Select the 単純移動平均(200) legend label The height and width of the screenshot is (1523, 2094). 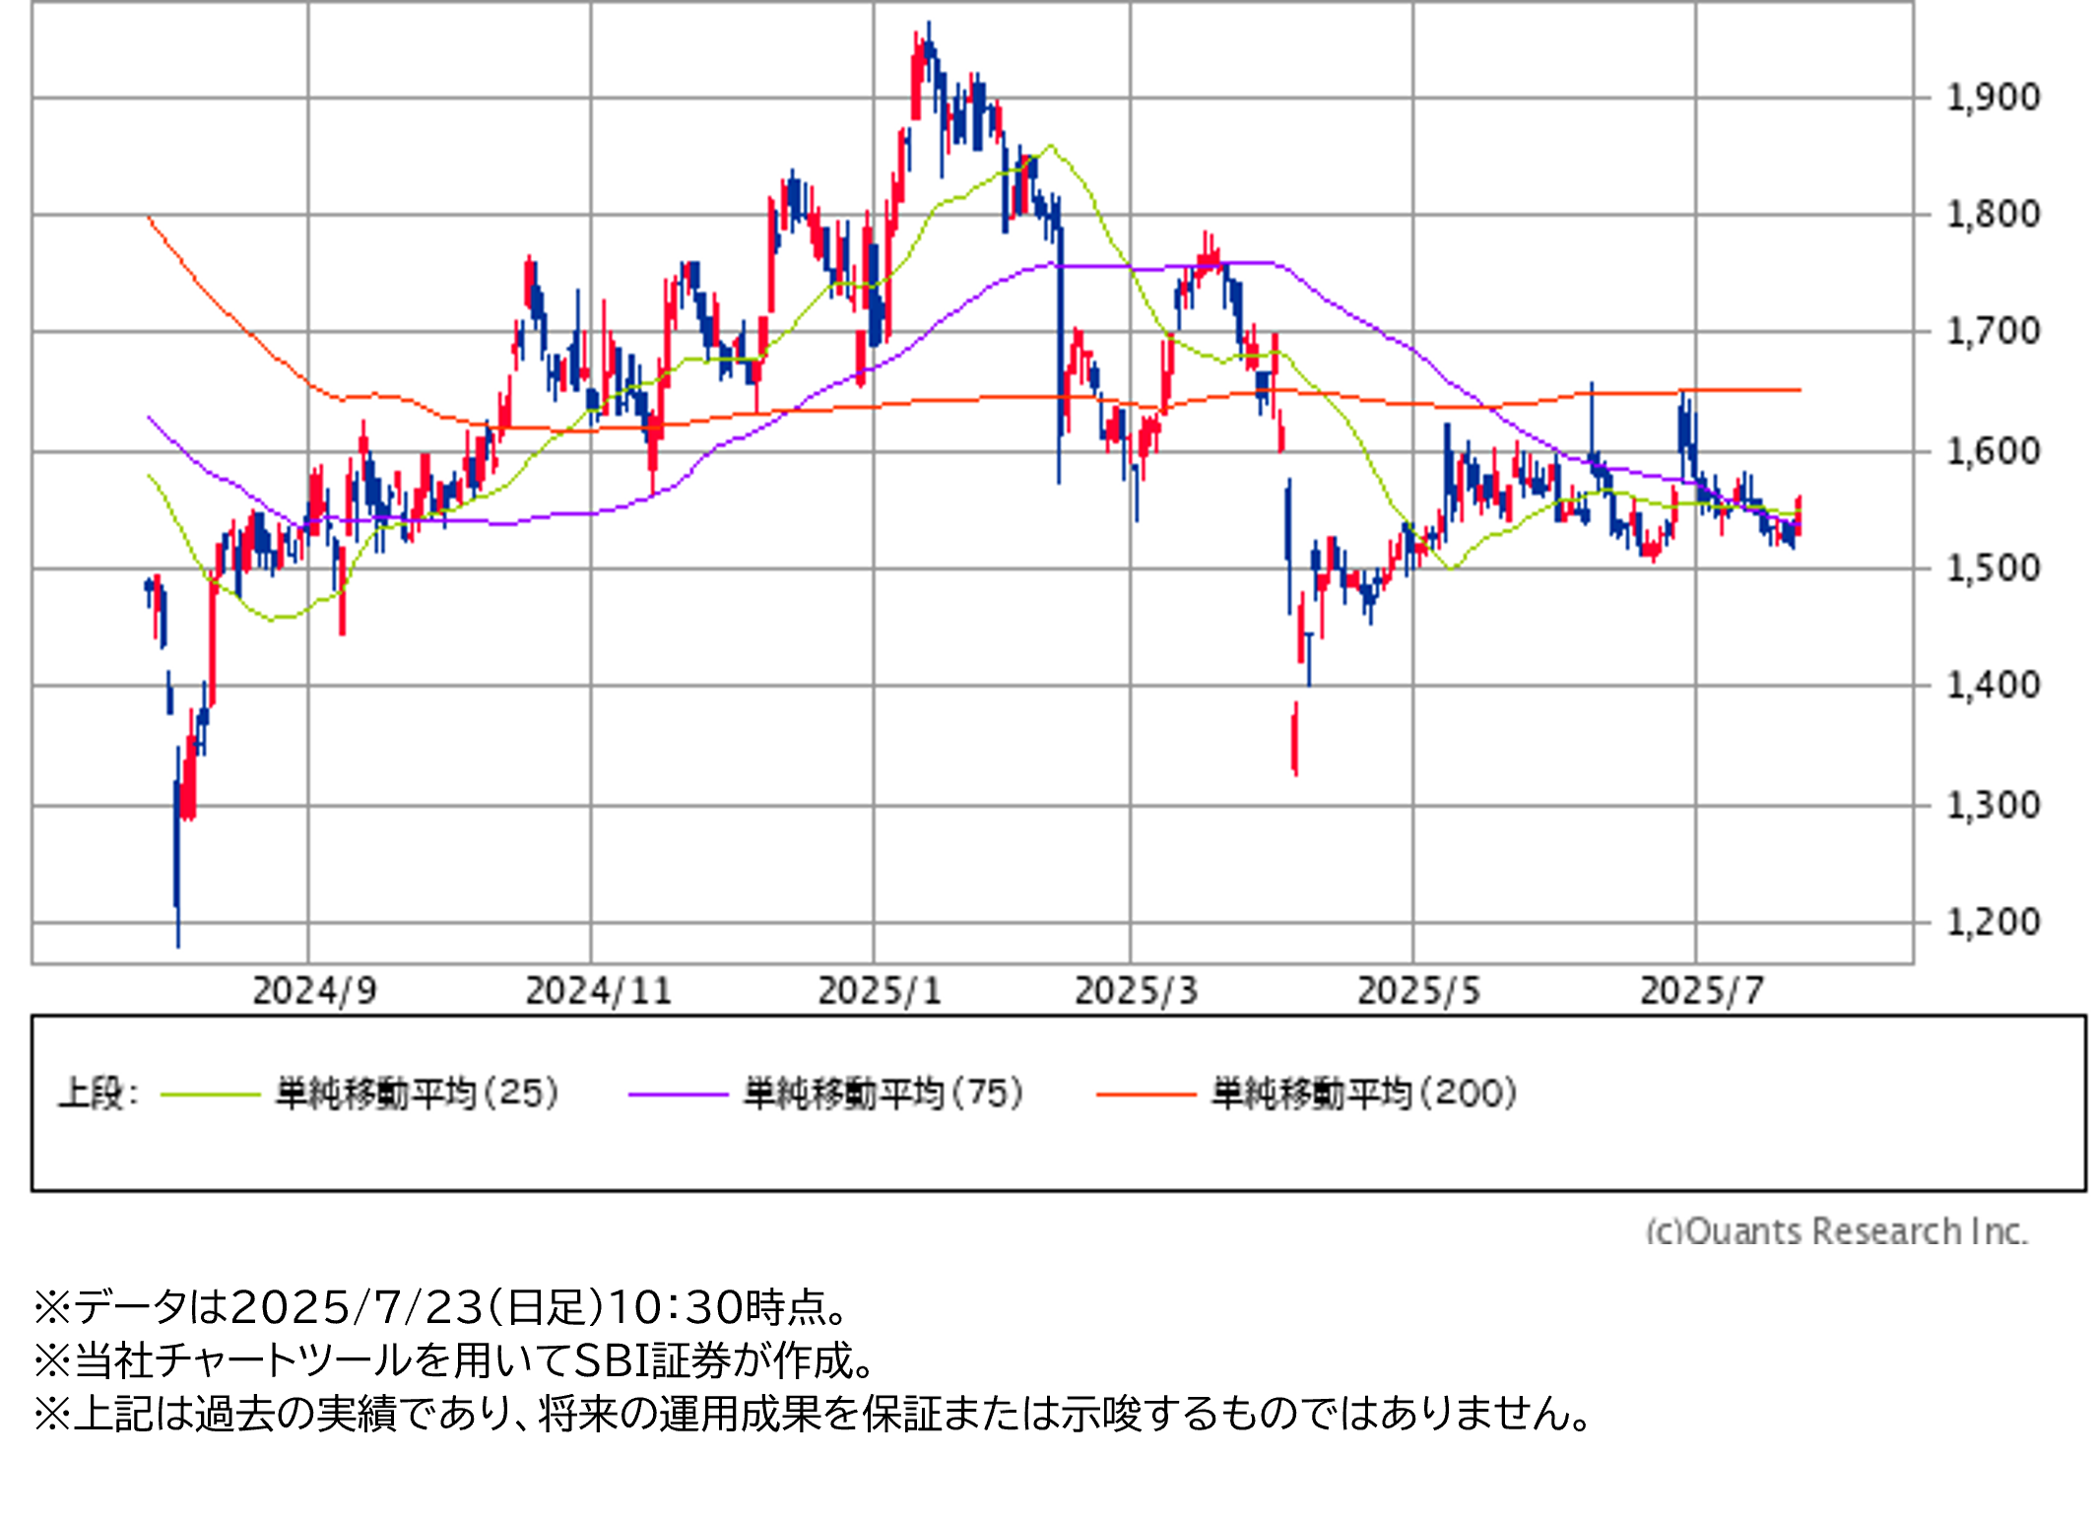(x=1363, y=1093)
